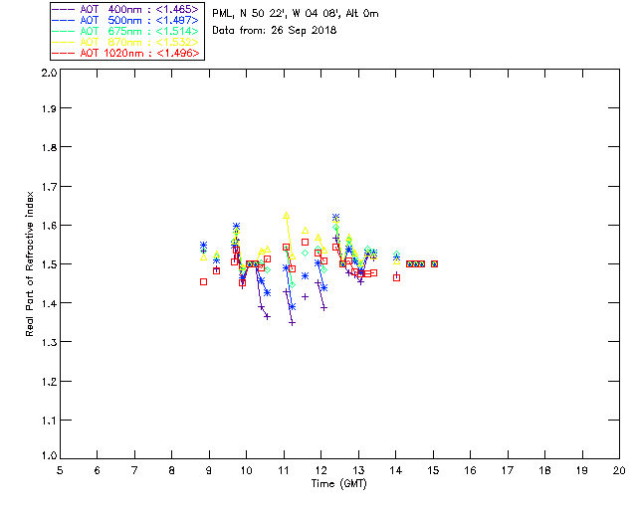Viewport: 637px width, 509px height.
Task: Click the 1.4 y-axis tick label
Action: pos(49,303)
